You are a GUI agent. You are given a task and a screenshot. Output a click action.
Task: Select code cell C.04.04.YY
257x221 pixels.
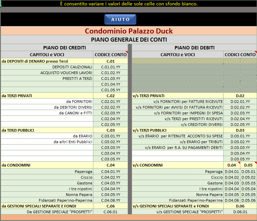(x=111, y=189)
